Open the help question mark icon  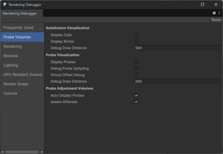pos(214,13)
